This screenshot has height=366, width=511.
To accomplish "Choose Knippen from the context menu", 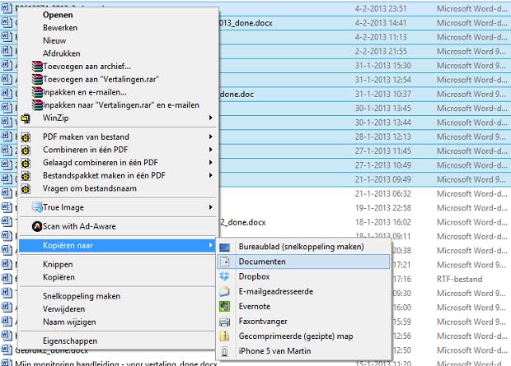I will (58, 265).
